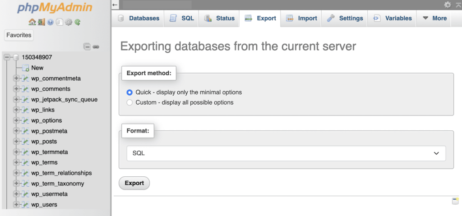Click the wp_posts table icon

[26, 142]
